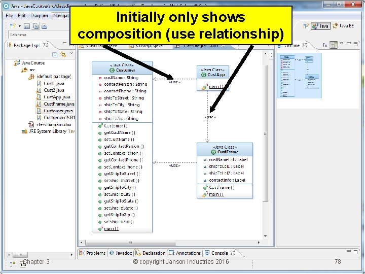Collapse All in Package Explorer
The height and width of the screenshot is (274, 365).
55,55
